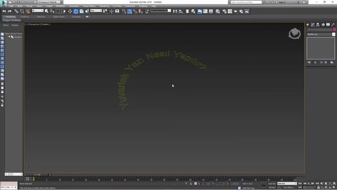Open the Rendering menu

point(104,6)
